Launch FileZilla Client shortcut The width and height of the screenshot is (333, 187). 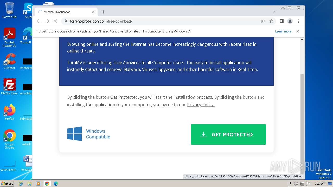point(9,87)
